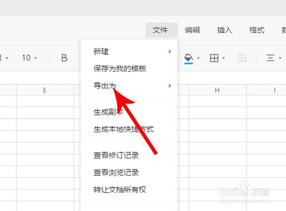This screenshot has width=286, height=211.
Task: Choose 转让文档所有权
Action: point(129,189)
